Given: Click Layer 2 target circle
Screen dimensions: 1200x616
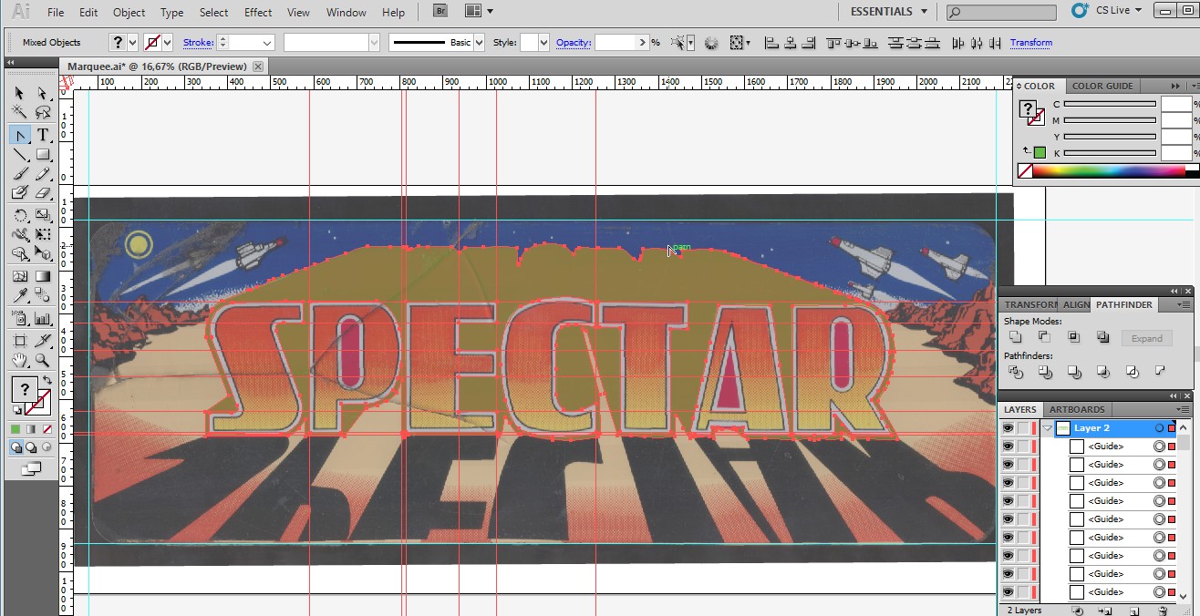Looking at the screenshot, I should click(x=1160, y=428).
